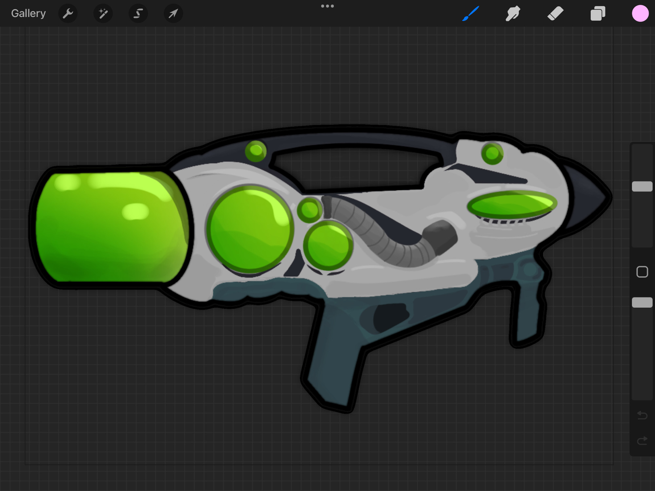Open the Layers panel
Screen dimensions: 655x491
coord(598,13)
